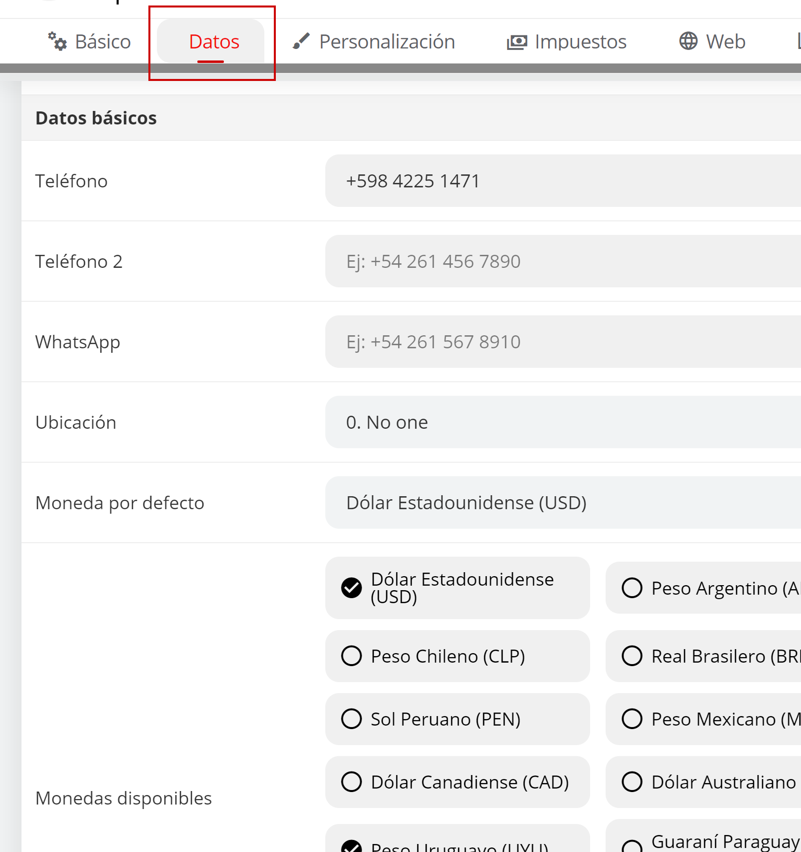Uncheck the Peso Uruguayo currency
This screenshot has height=852, width=801.
point(352,847)
